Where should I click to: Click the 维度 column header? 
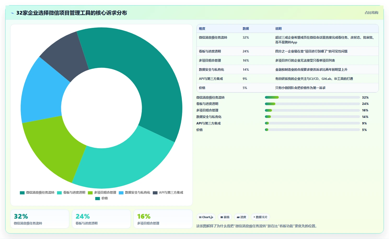point(202,29)
